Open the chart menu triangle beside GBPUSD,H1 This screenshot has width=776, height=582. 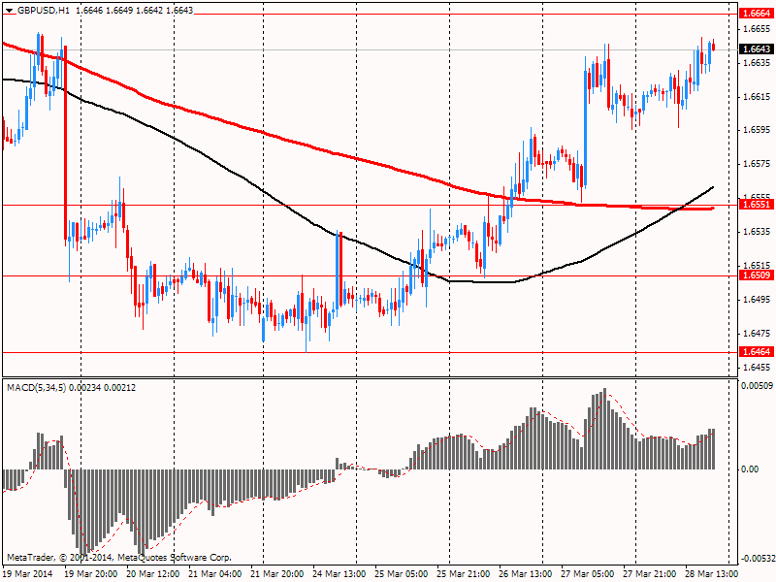click(x=10, y=11)
